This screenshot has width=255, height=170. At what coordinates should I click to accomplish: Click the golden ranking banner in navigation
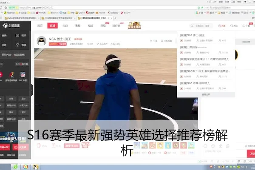point(134,25)
